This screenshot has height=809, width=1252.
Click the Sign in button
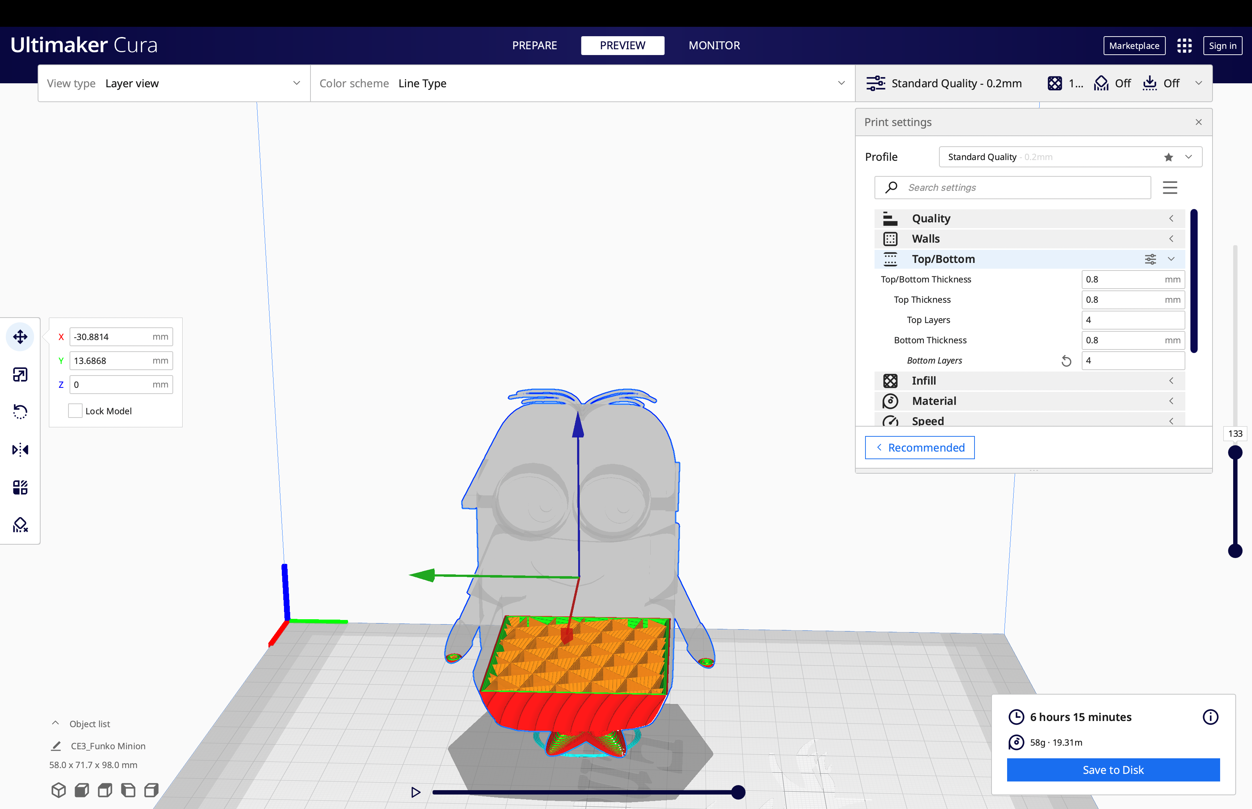coord(1222,46)
